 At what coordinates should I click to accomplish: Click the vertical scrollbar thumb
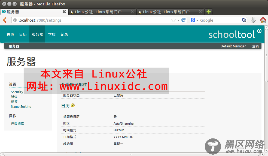tap(266, 56)
